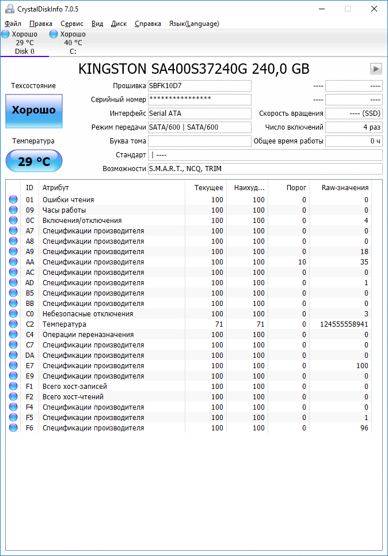Click the Число включений value 4 раз

pyautogui.click(x=354, y=127)
